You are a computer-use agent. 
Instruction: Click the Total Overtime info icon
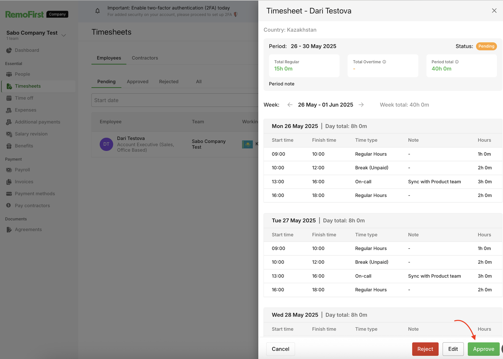coord(384,62)
